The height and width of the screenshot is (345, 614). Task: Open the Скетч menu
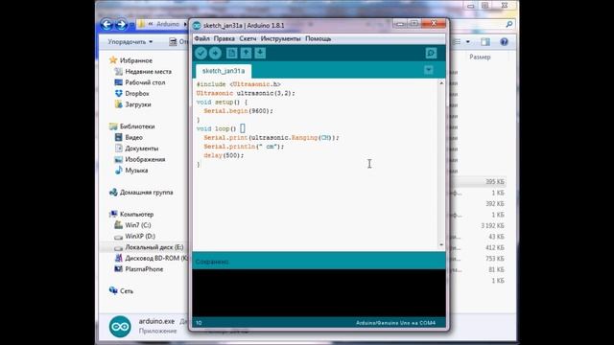pyautogui.click(x=248, y=38)
